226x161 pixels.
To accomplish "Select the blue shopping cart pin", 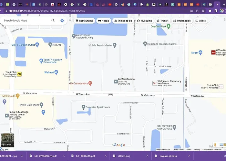I will (x=43, y=112).
